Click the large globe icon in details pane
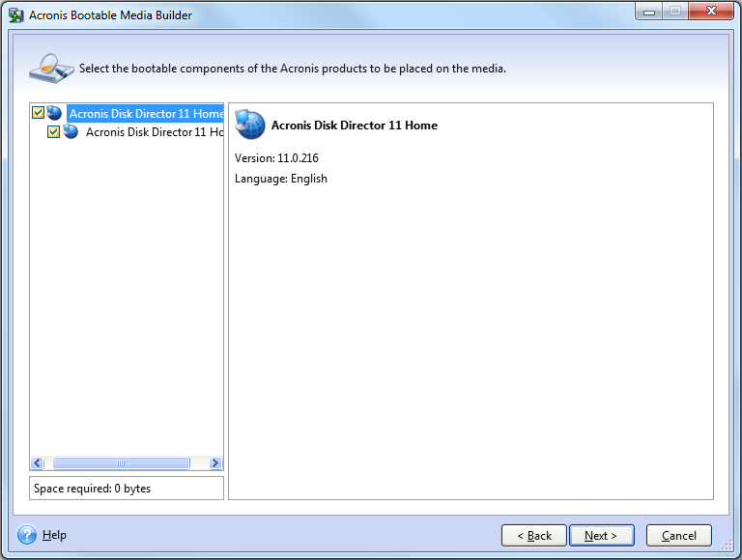This screenshot has height=560, width=742. coord(250,125)
